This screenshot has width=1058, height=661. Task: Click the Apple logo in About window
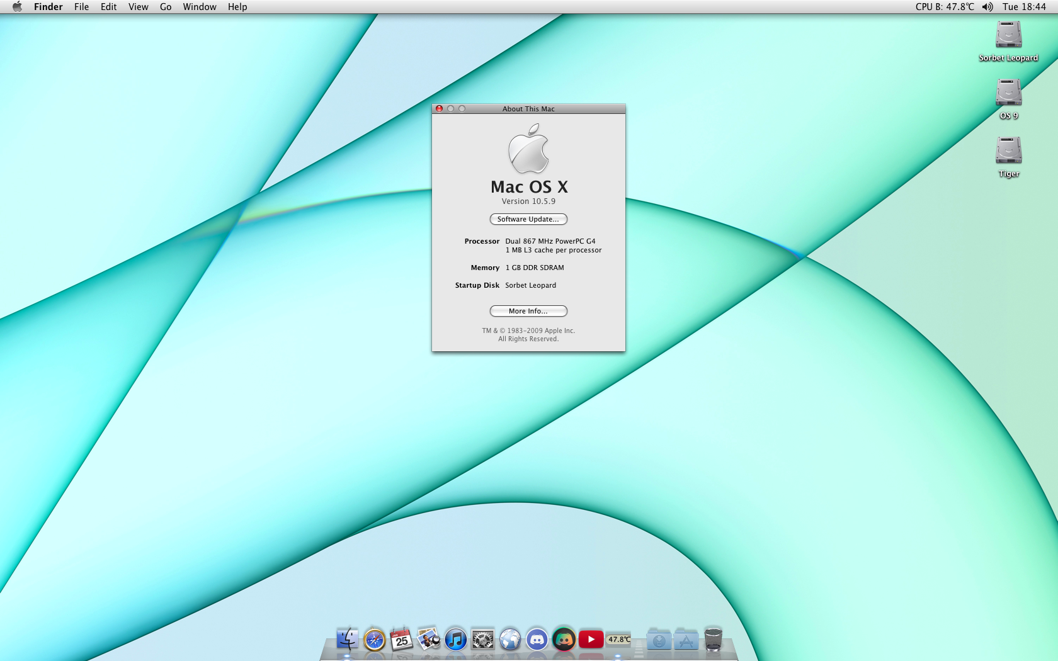tap(528, 149)
